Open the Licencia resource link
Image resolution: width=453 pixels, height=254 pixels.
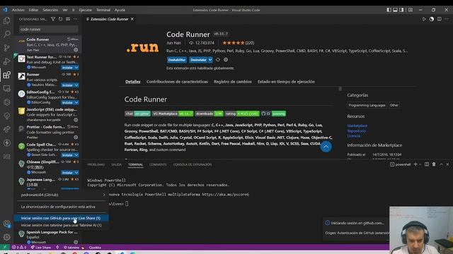[354, 136]
